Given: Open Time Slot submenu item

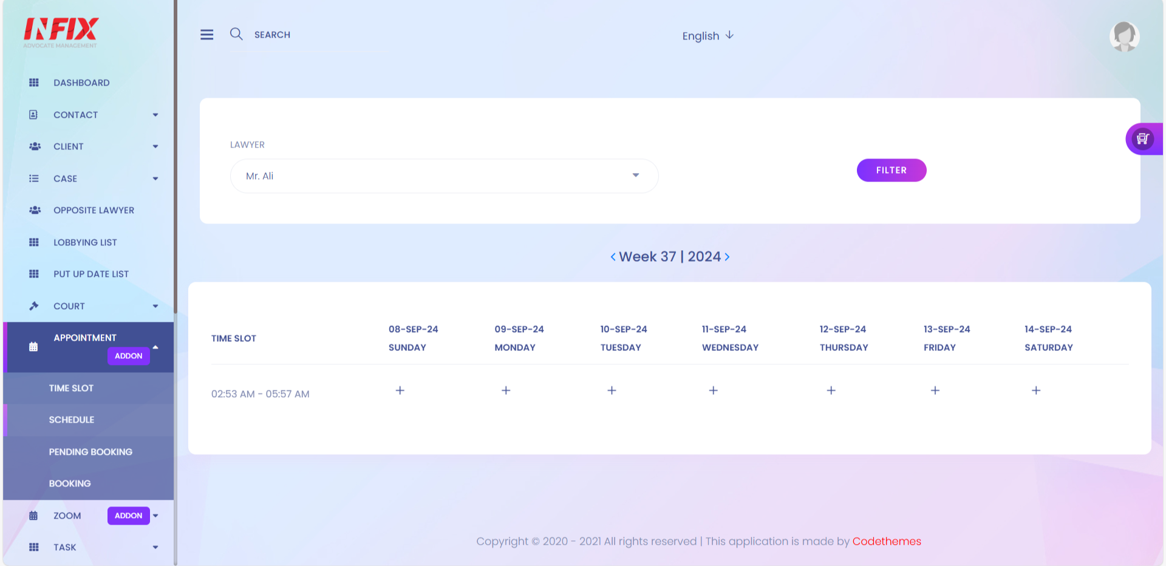Looking at the screenshot, I should 71,388.
